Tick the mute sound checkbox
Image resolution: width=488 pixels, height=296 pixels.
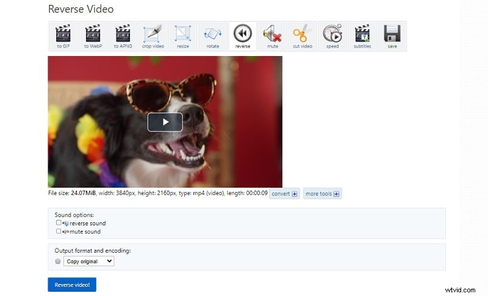coord(59,231)
